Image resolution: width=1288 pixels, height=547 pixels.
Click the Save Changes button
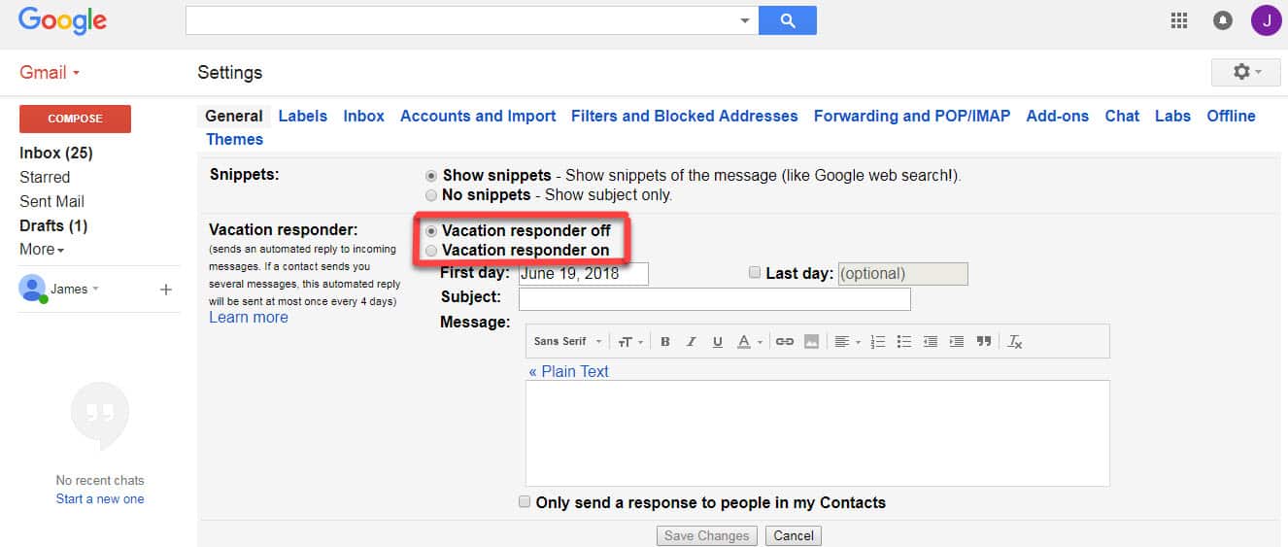[x=706, y=535]
